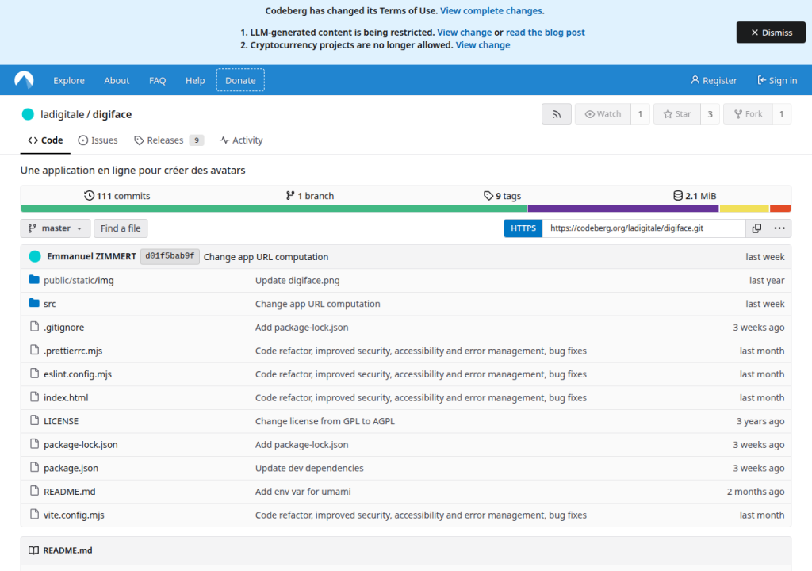Click the ladigitale owner link
Image resolution: width=812 pixels, height=571 pixels.
[x=62, y=114]
